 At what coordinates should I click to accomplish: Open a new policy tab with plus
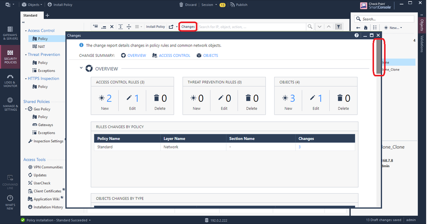pos(47,15)
